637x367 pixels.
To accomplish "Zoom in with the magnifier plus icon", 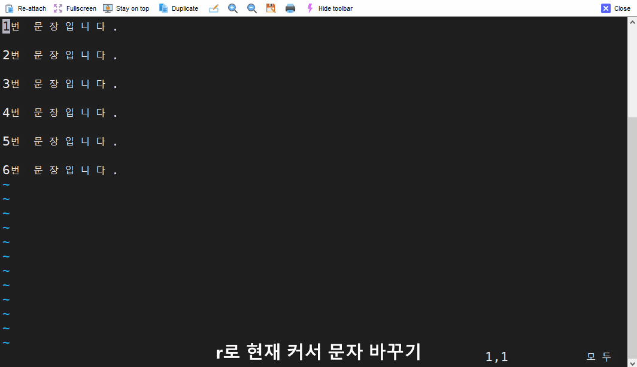I will point(233,8).
